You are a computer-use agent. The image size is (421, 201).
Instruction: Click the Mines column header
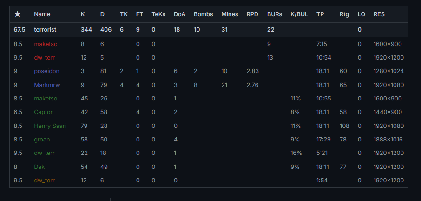(x=230, y=14)
